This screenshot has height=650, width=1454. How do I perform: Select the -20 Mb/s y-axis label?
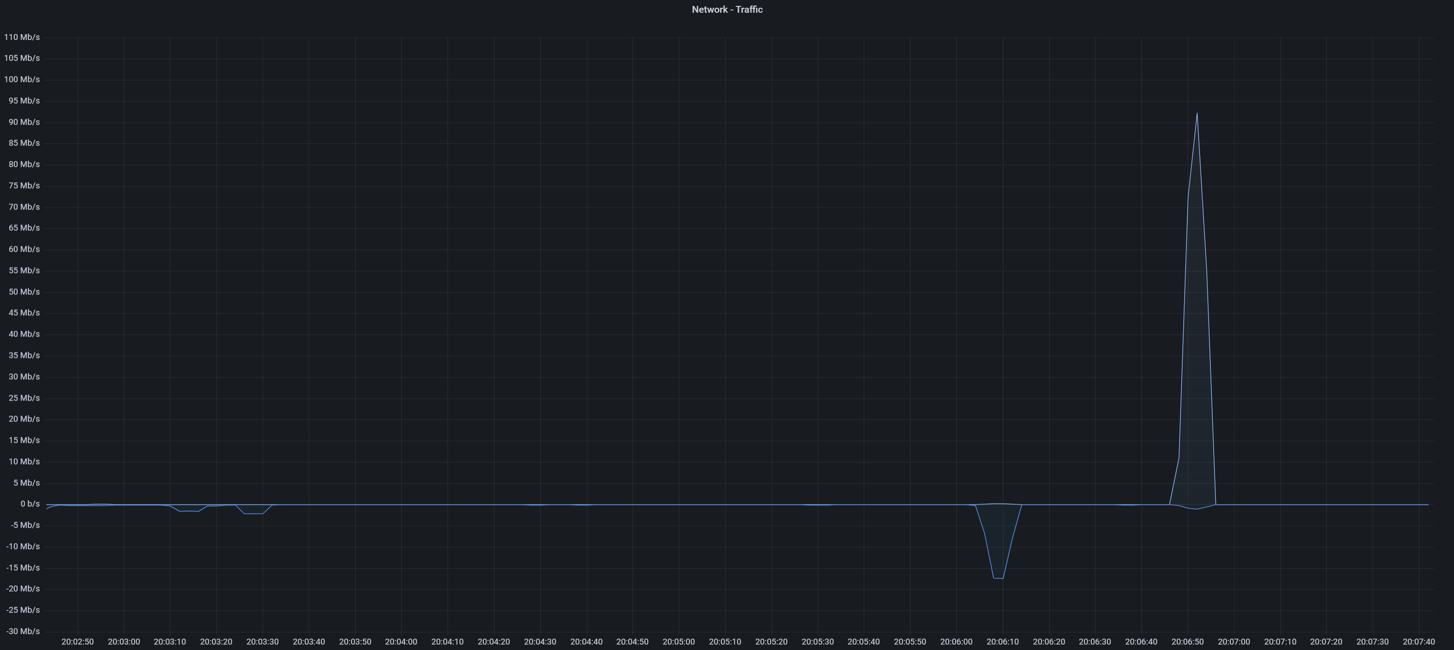coord(23,589)
